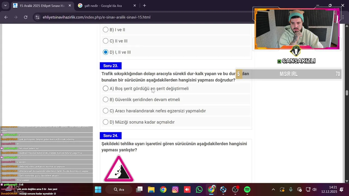The image size is (349, 196).
Task: Select C) Aracı havalandırarak nefes egzersizi yapmalıdır
Action: 106,111
